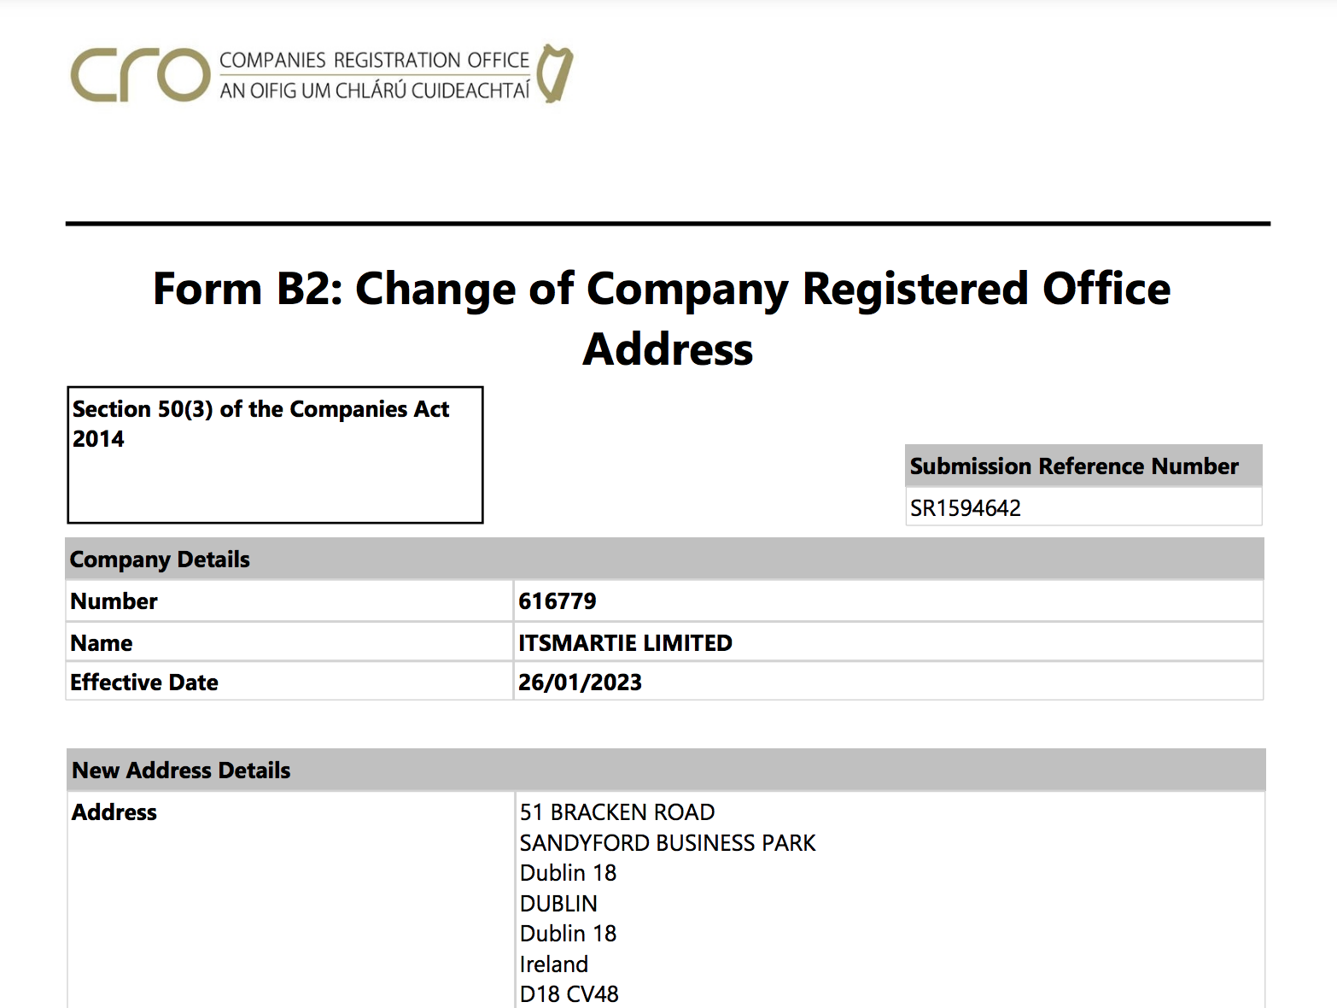This screenshot has width=1337, height=1008.
Task: Click the harp emblem icon
Action: click(x=555, y=73)
